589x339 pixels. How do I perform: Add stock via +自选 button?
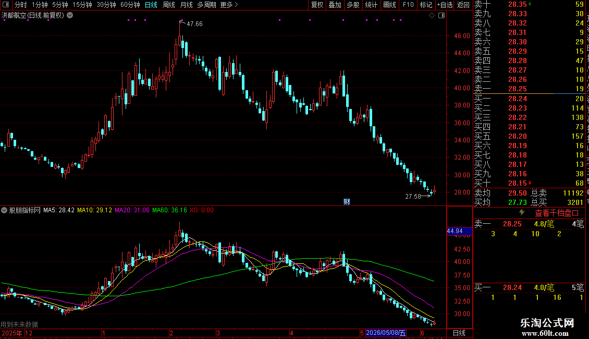445,5
